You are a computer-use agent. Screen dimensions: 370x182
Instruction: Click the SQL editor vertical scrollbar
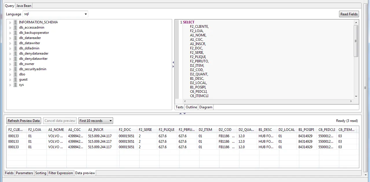click(x=356, y=41)
